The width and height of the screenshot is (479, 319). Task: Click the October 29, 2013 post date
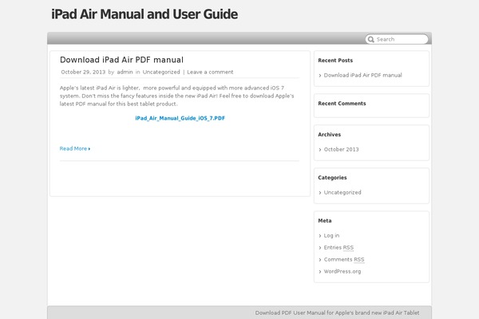[83, 72]
